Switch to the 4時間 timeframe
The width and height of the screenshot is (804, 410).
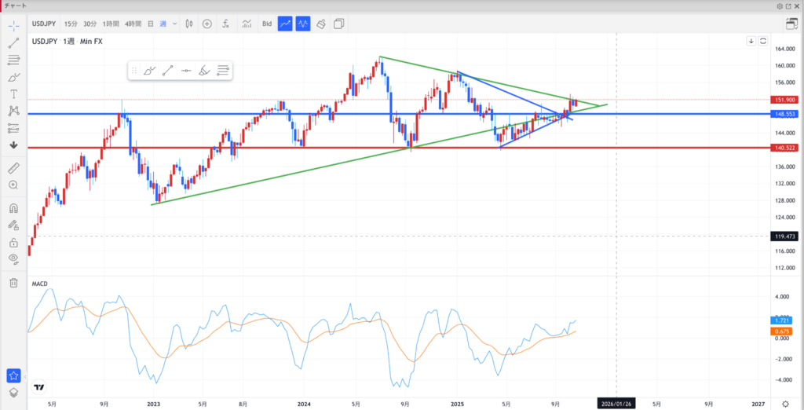click(x=134, y=24)
